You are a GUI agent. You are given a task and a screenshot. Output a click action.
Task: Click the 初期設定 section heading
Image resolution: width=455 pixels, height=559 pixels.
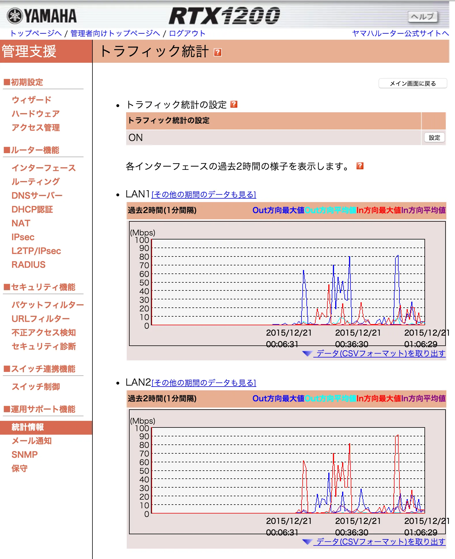pyautogui.click(x=23, y=82)
